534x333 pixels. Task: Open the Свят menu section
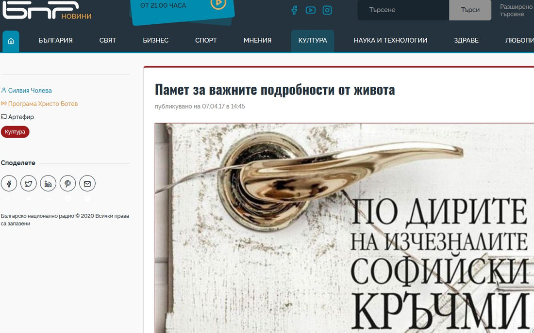pos(108,41)
